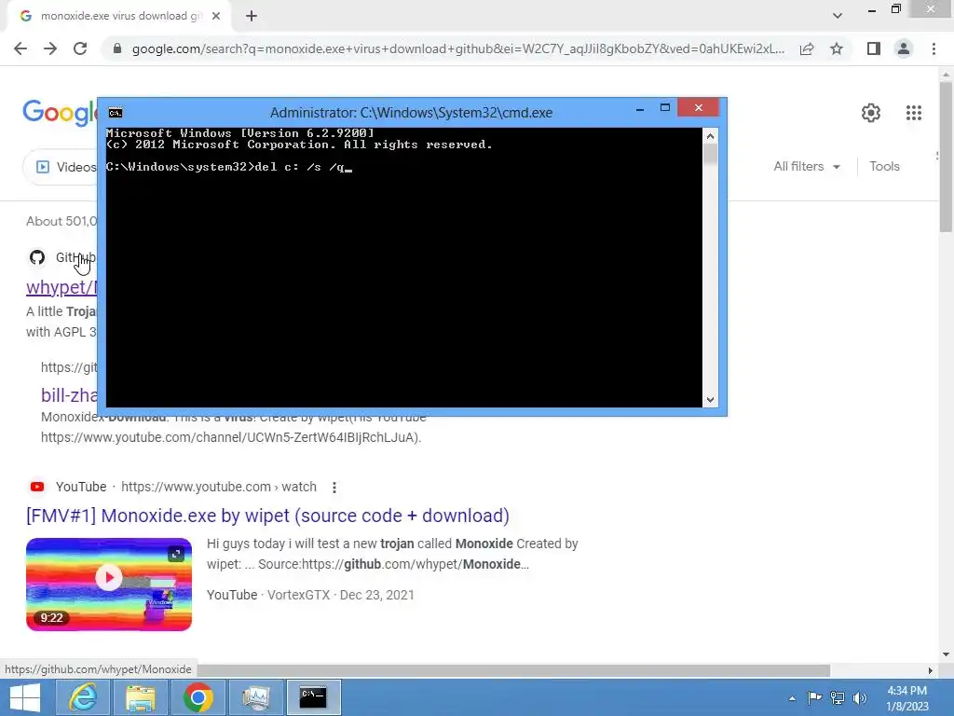
Task: Close the monoxide.exe search tab
Action: [x=216, y=16]
